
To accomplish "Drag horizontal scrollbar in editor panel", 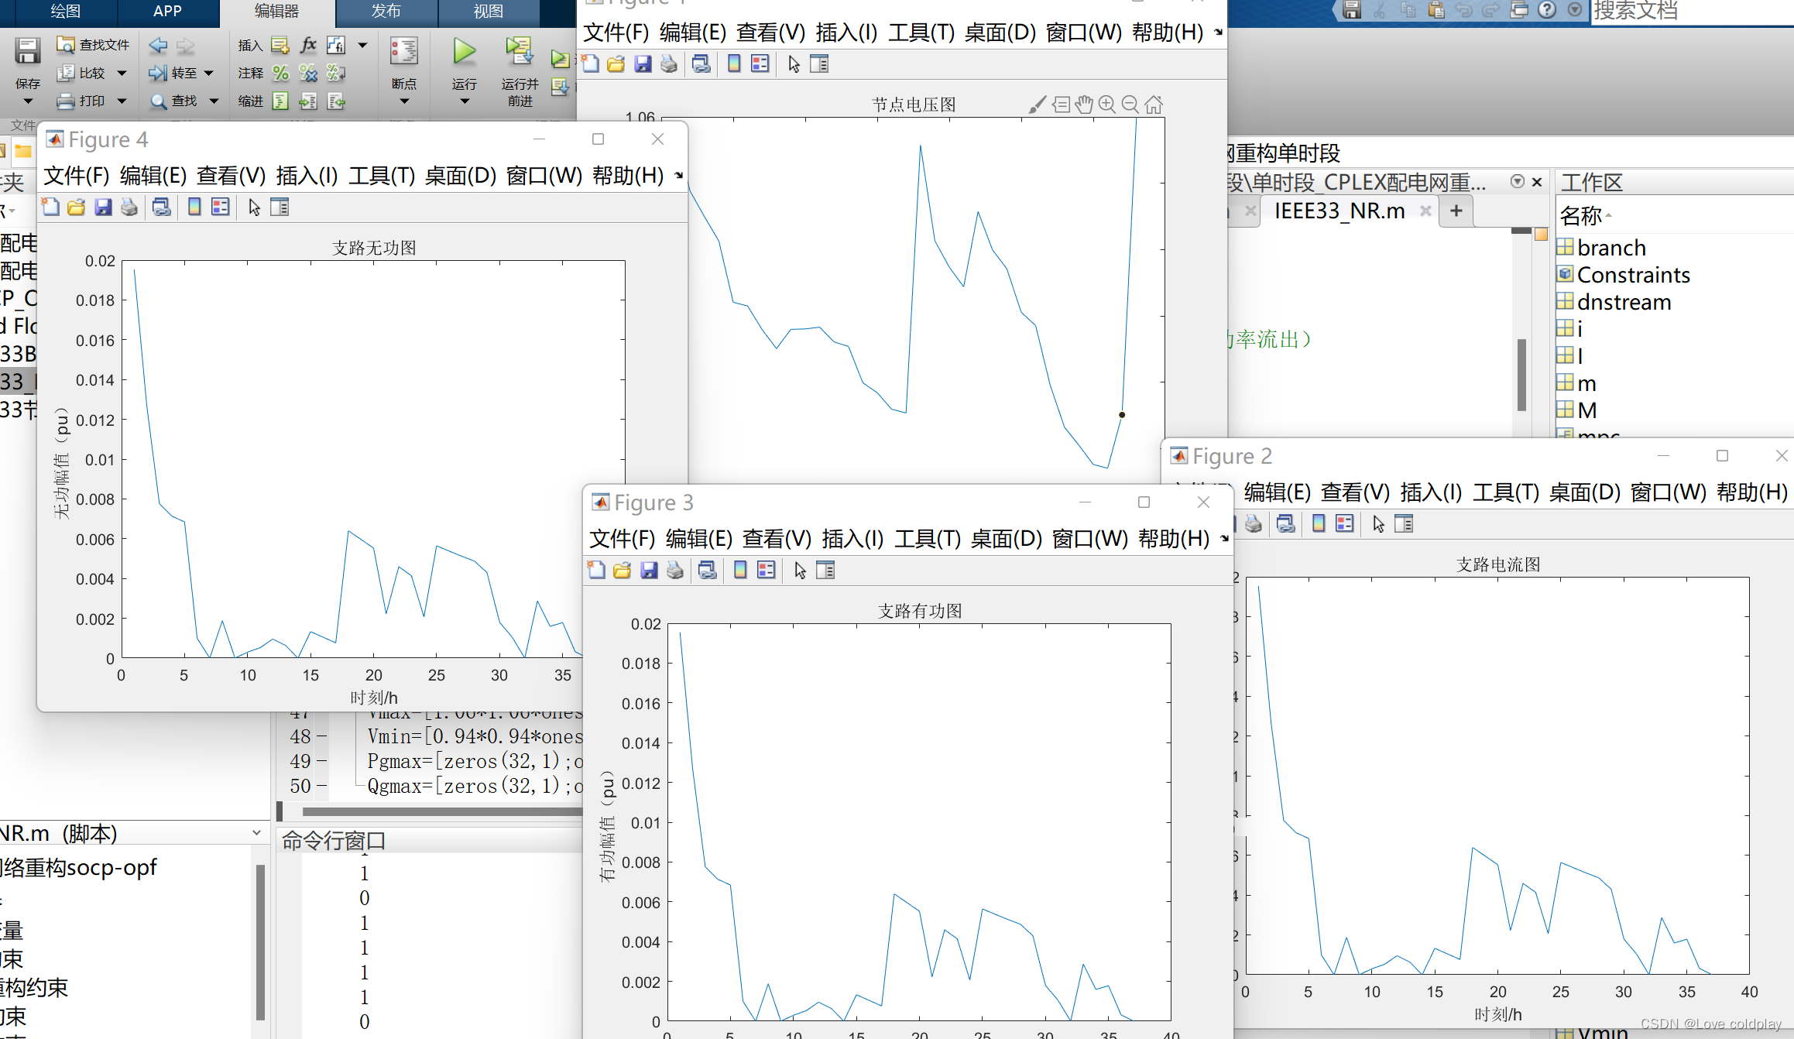I will (x=433, y=809).
